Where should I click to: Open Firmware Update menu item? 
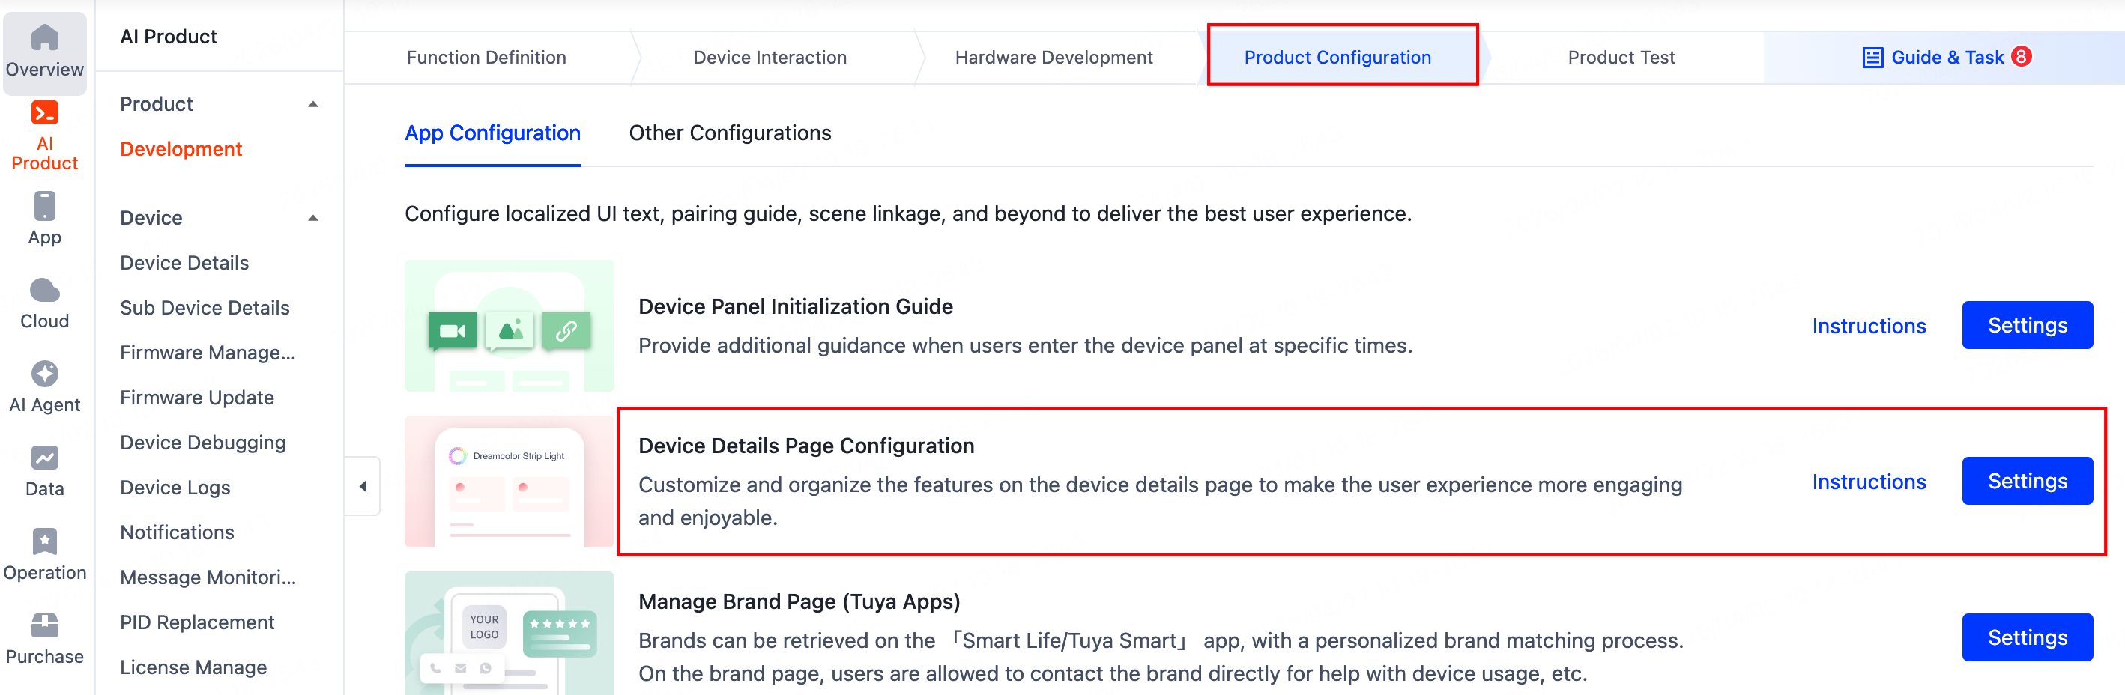point(197,398)
